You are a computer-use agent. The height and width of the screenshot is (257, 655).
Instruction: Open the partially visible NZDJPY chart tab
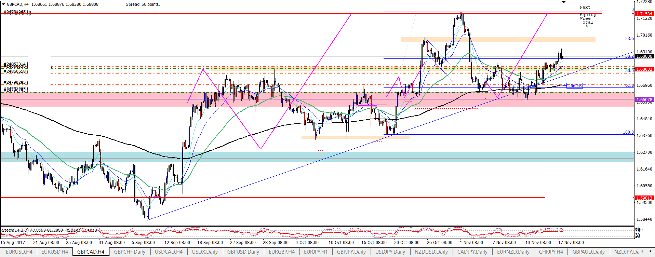coord(626,252)
